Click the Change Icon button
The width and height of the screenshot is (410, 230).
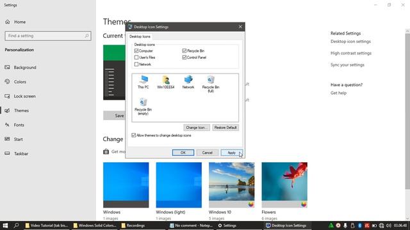[x=197, y=128]
